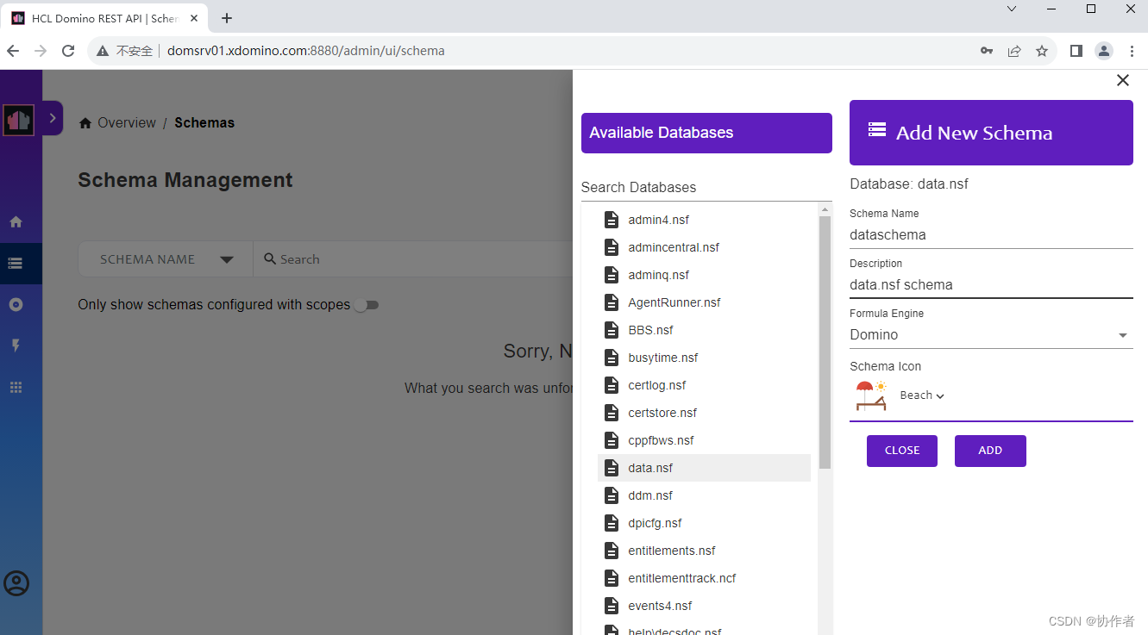Image resolution: width=1148 pixels, height=635 pixels.
Task: Select admin4.nsf database
Action: click(x=704, y=220)
